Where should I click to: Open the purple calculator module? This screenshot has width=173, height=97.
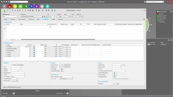(37, 6)
